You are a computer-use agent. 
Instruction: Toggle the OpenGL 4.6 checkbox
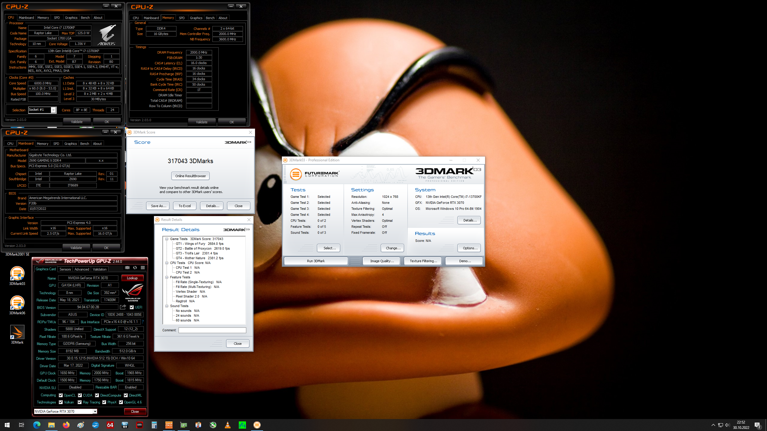point(121,402)
